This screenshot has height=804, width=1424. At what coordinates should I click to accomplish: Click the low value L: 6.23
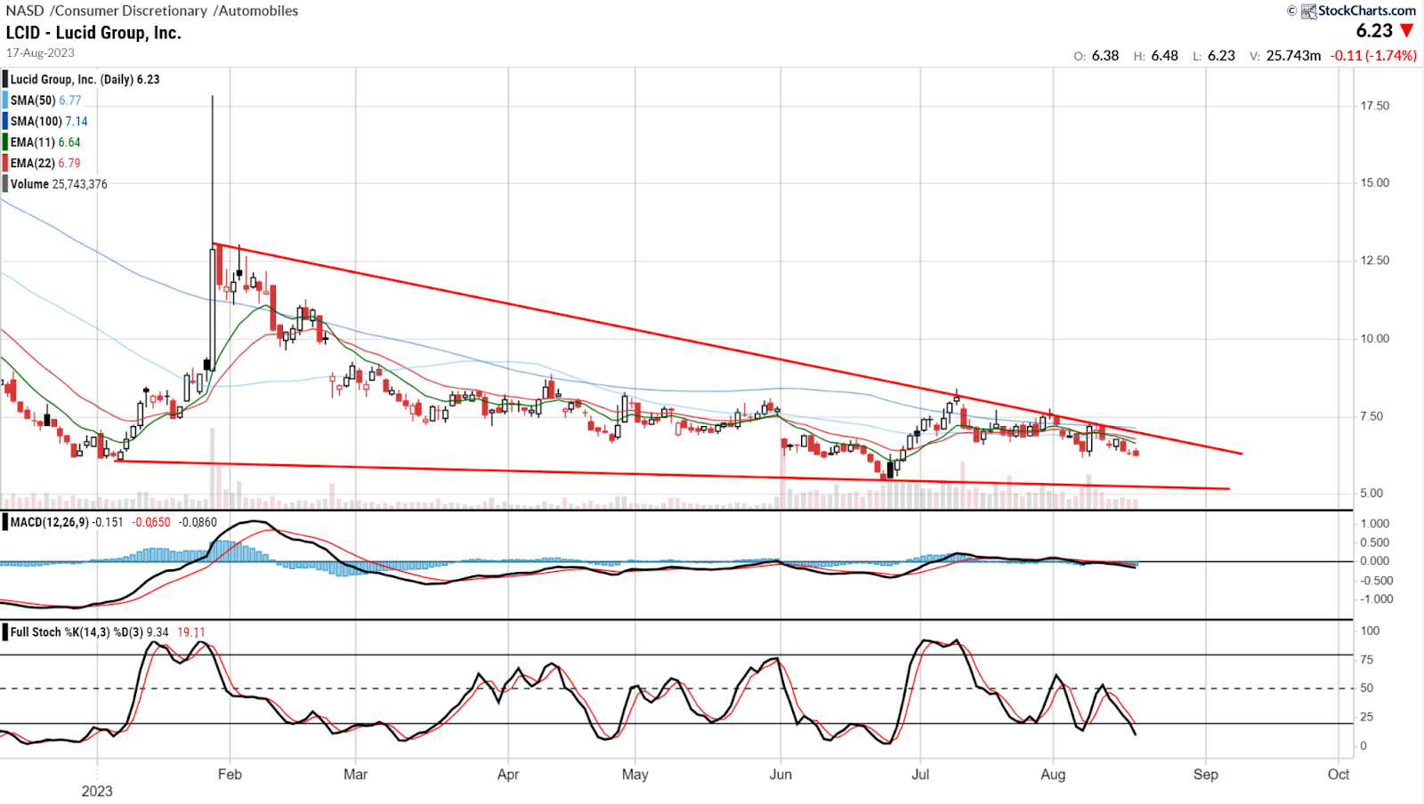pos(1214,55)
